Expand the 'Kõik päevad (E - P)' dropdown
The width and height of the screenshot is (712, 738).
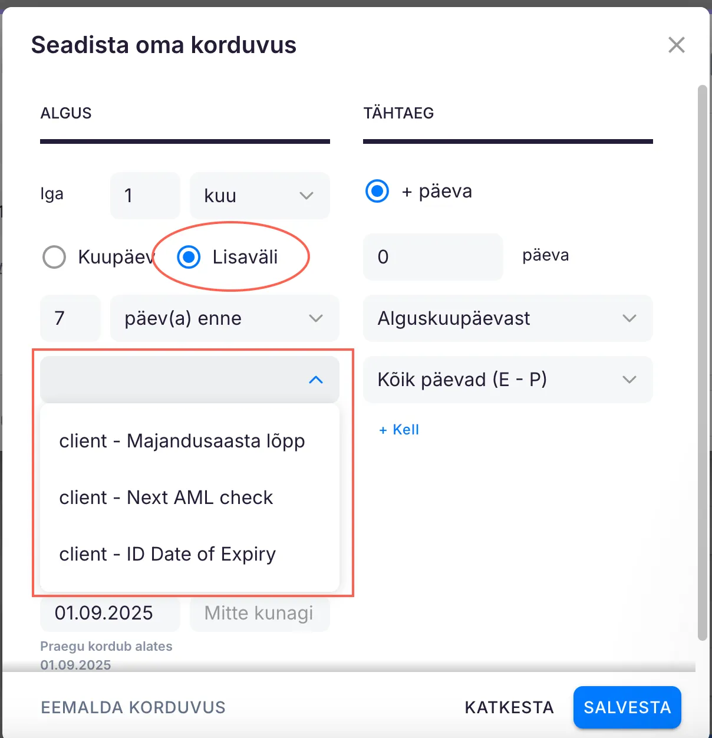click(507, 380)
